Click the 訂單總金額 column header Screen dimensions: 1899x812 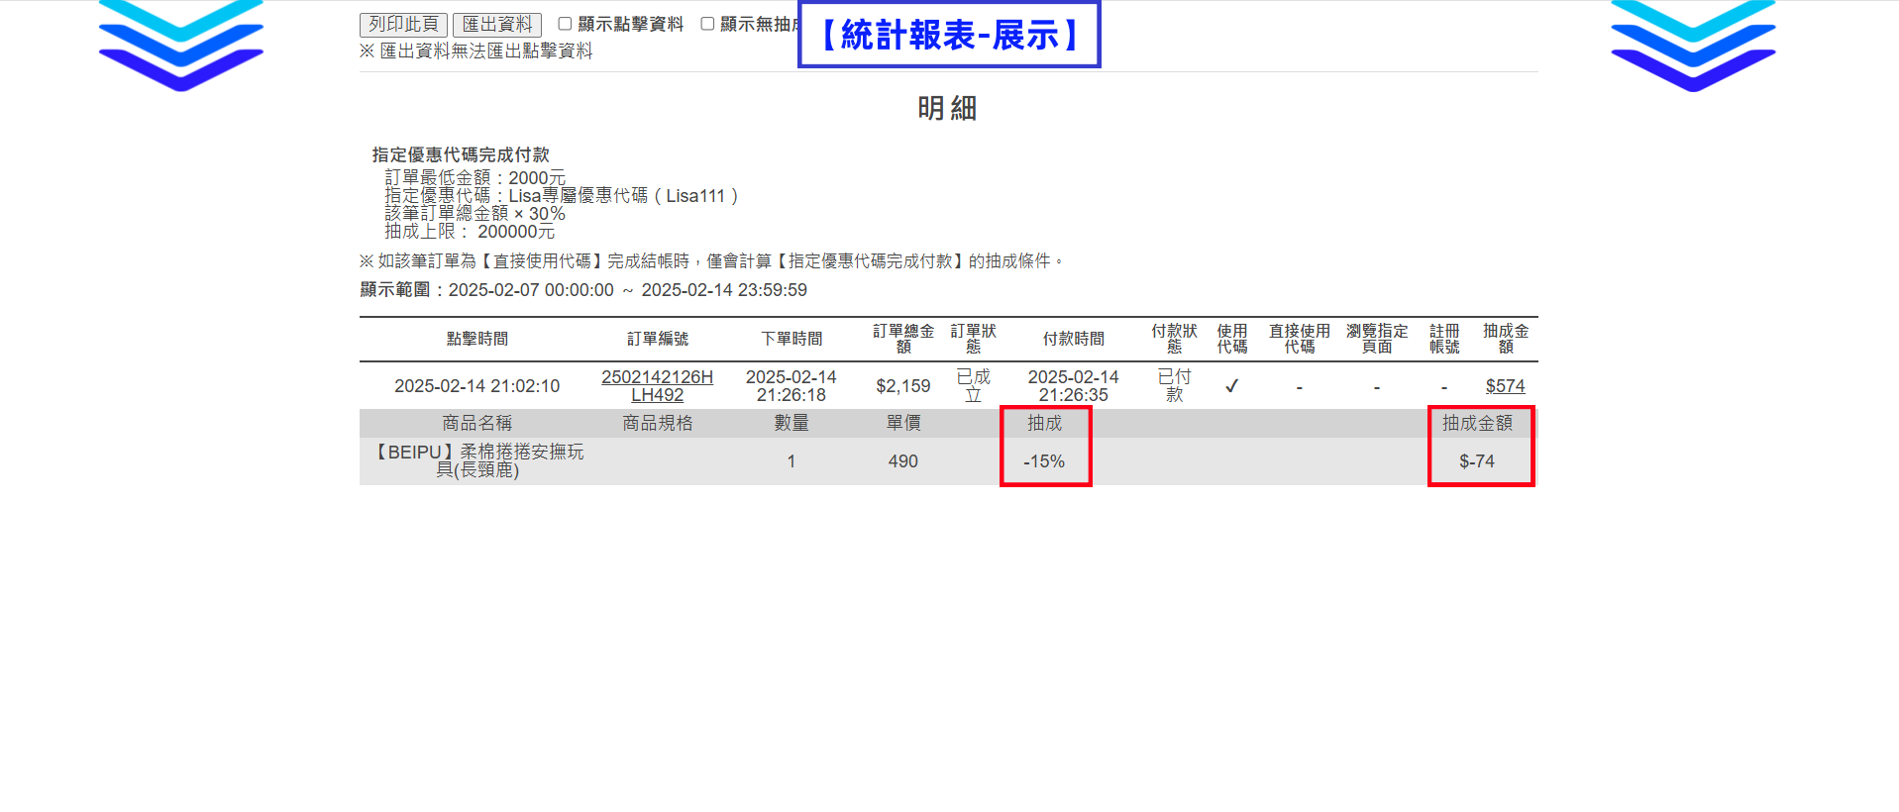903,339
